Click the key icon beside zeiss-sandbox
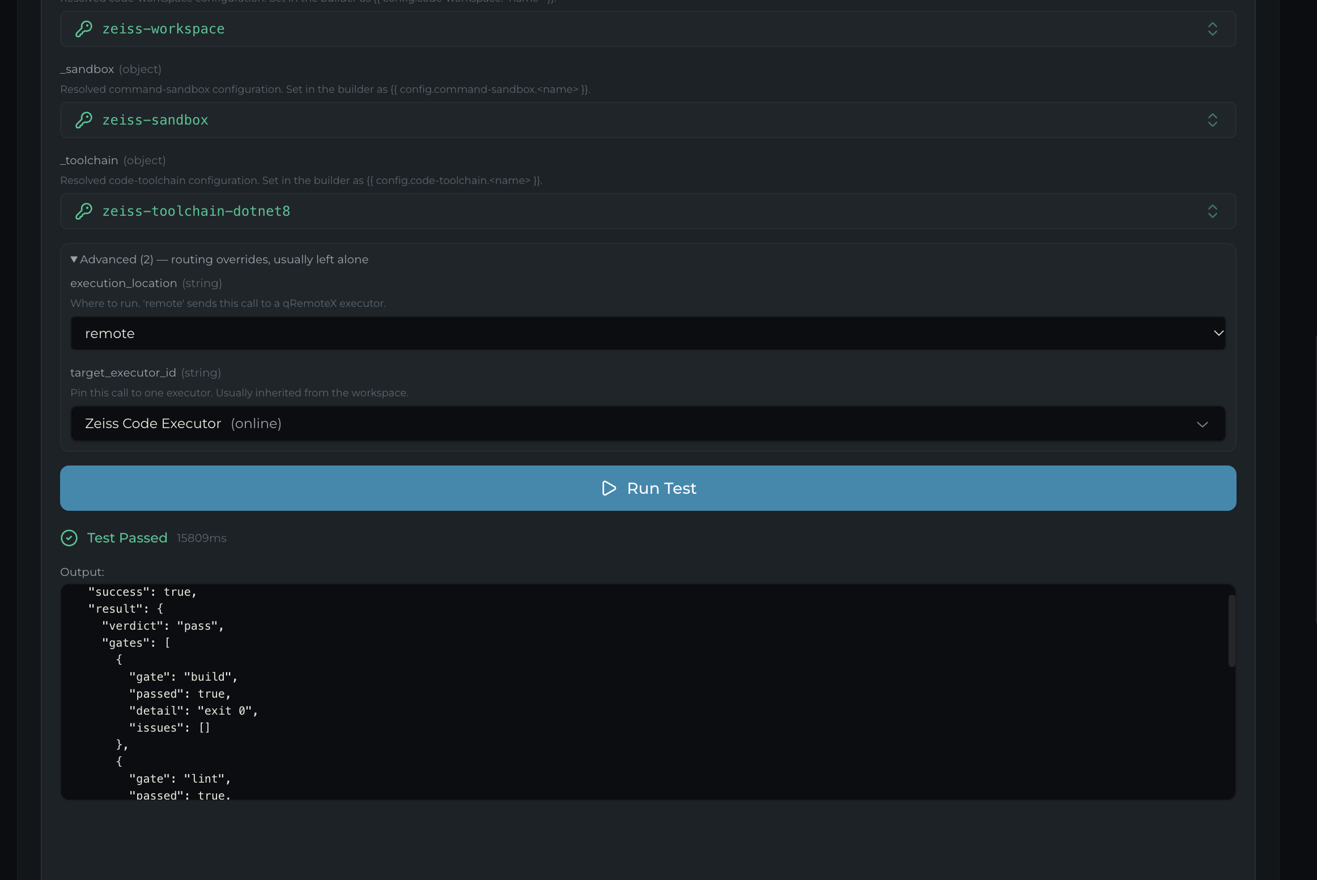 [84, 120]
